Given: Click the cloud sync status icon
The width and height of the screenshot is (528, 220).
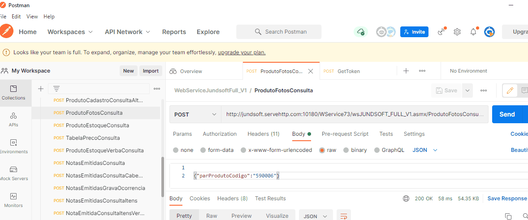Looking at the screenshot, I should pos(360,32).
